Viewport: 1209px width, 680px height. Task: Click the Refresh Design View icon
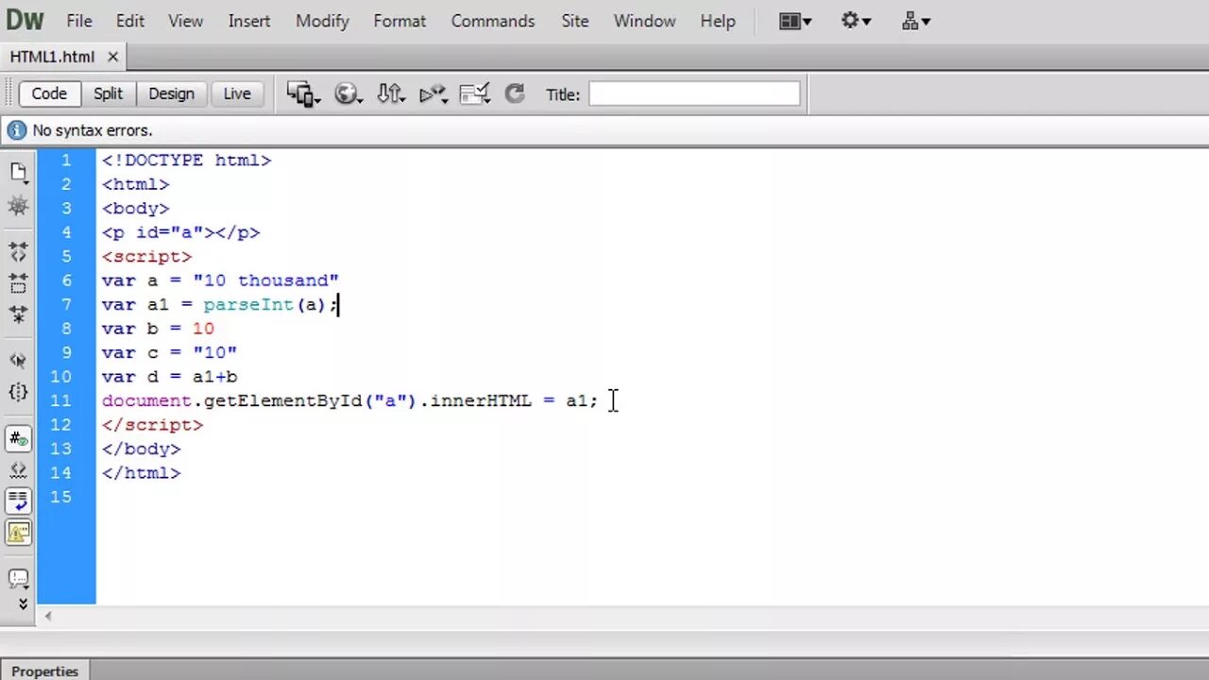pos(515,93)
